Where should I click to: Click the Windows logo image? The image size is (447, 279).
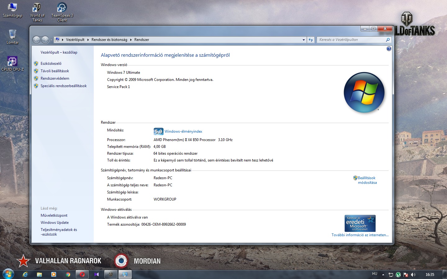[364, 93]
